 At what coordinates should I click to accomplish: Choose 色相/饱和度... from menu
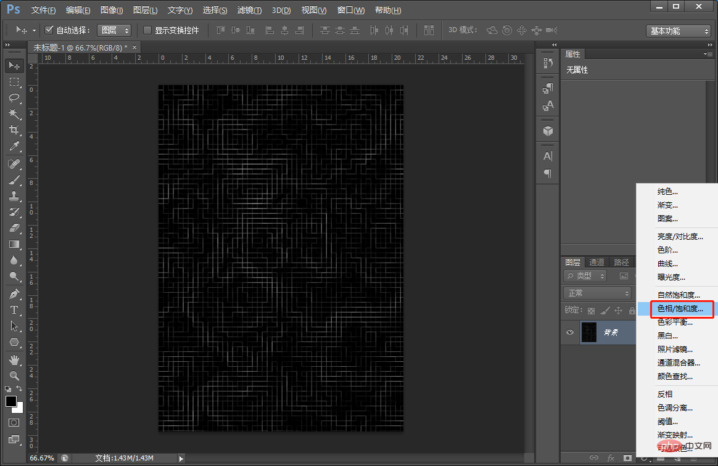[x=680, y=309]
